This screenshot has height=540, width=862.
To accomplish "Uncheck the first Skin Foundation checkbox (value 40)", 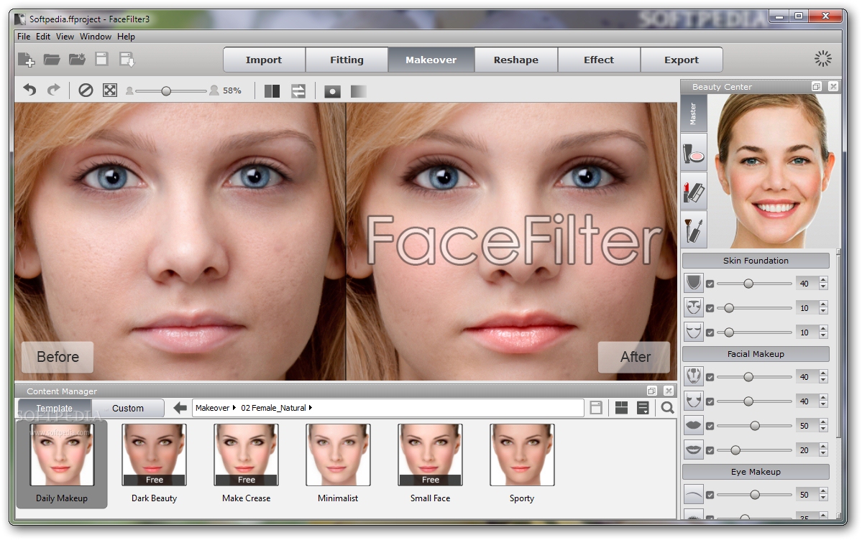I will tap(710, 284).
